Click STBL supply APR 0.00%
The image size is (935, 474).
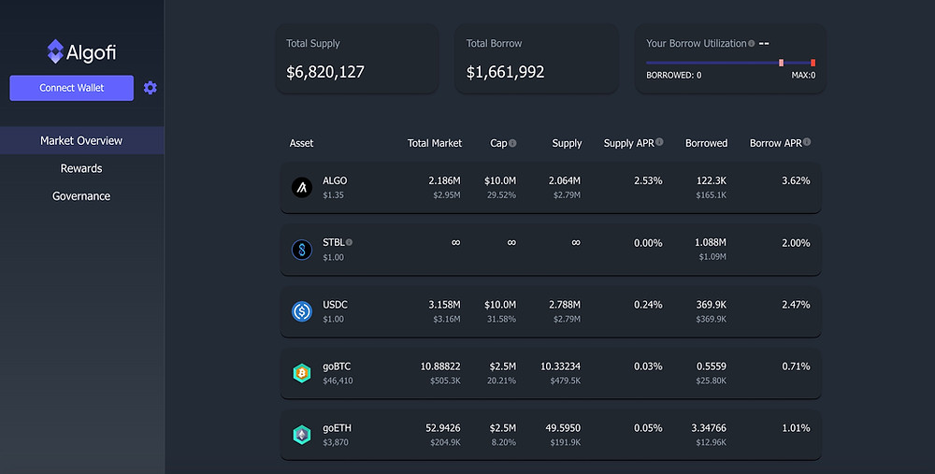(648, 243)
